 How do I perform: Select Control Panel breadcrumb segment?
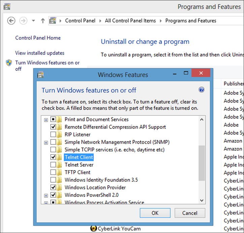(80, 21)
